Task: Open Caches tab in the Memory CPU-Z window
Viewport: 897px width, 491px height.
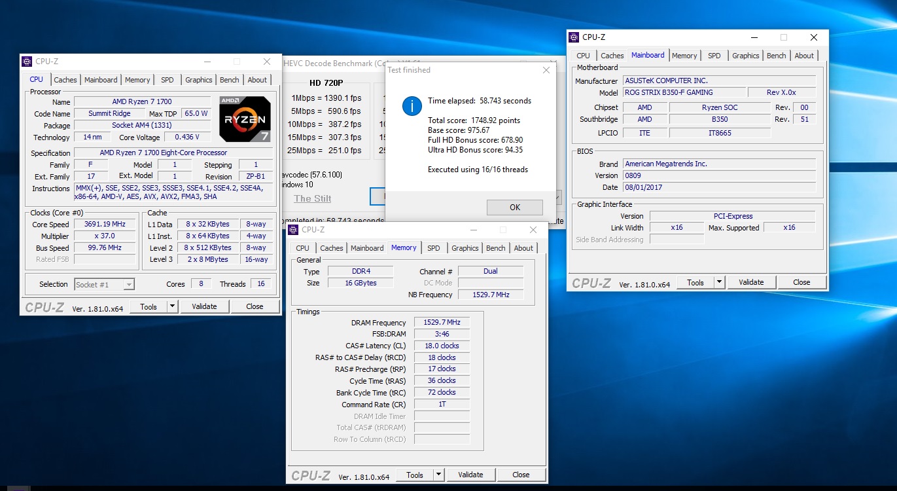Action: coord(332,248)
